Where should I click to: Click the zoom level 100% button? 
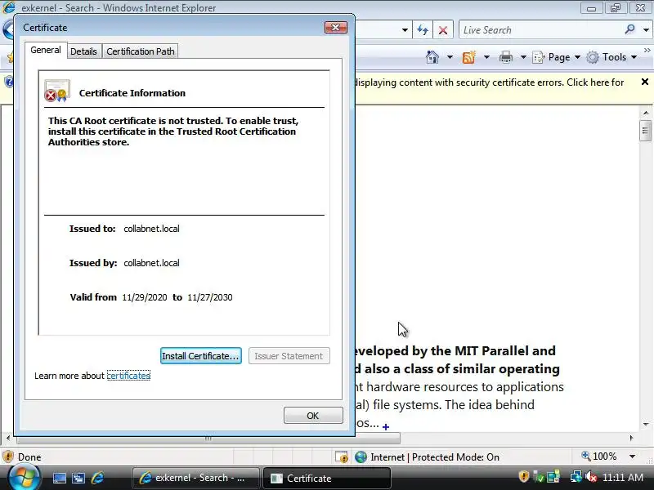pyautogui.click(x=599, y=457)
